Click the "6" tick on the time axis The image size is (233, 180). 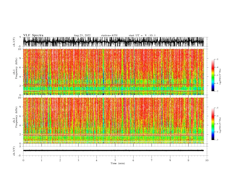point(133,160)
